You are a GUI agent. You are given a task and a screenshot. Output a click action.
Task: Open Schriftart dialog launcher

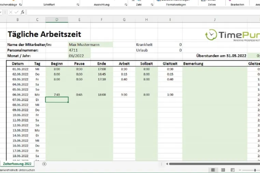click(78, 5)
